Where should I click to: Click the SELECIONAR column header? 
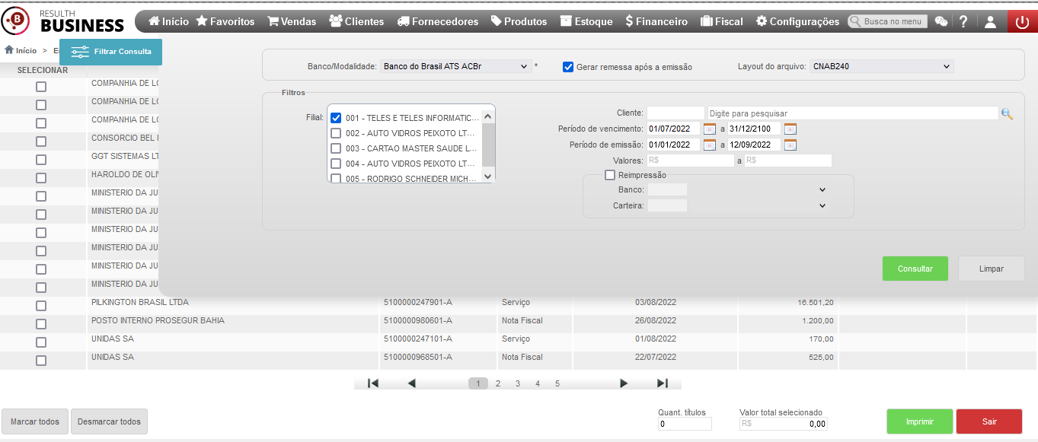pyautogui.click(x=43, y=70)
